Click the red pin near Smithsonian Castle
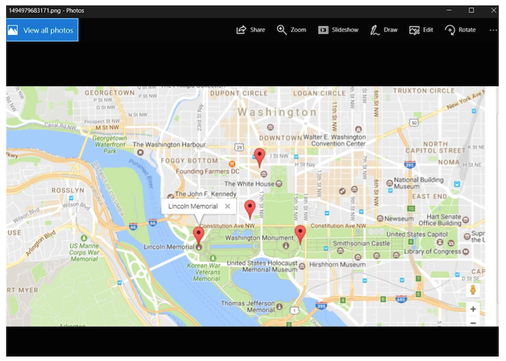This screenshot has height=361, width=506. (x=300, y=234)
